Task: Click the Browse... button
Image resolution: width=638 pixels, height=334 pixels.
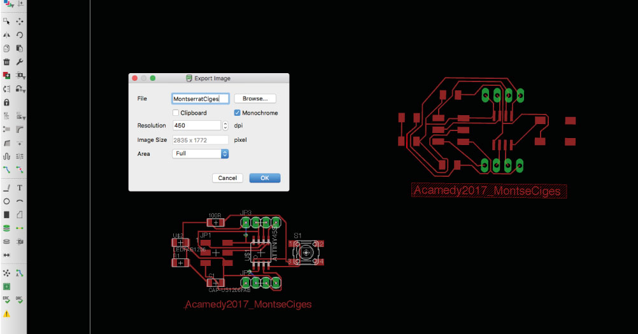Action: pos(255,99)
